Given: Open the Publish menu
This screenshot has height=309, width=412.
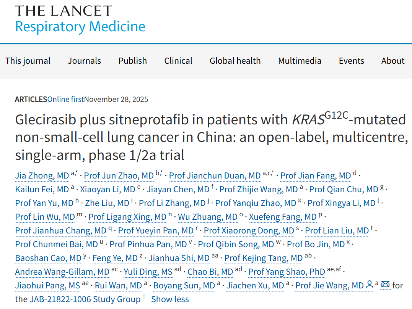Looking at the screenshot, I should 133,61.
